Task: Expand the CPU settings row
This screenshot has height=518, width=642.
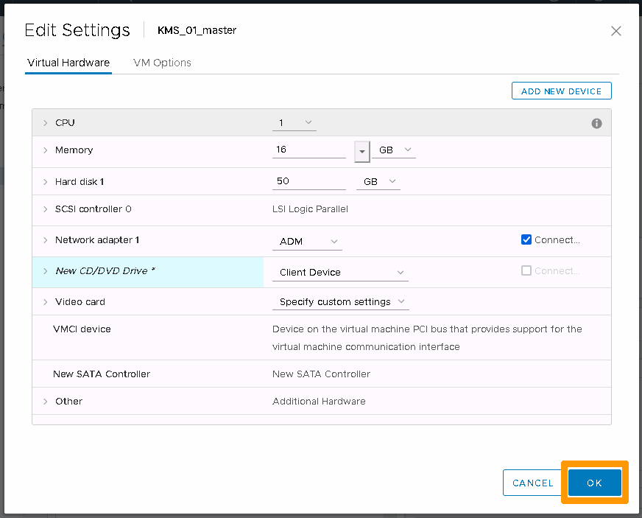Action: 45,123
